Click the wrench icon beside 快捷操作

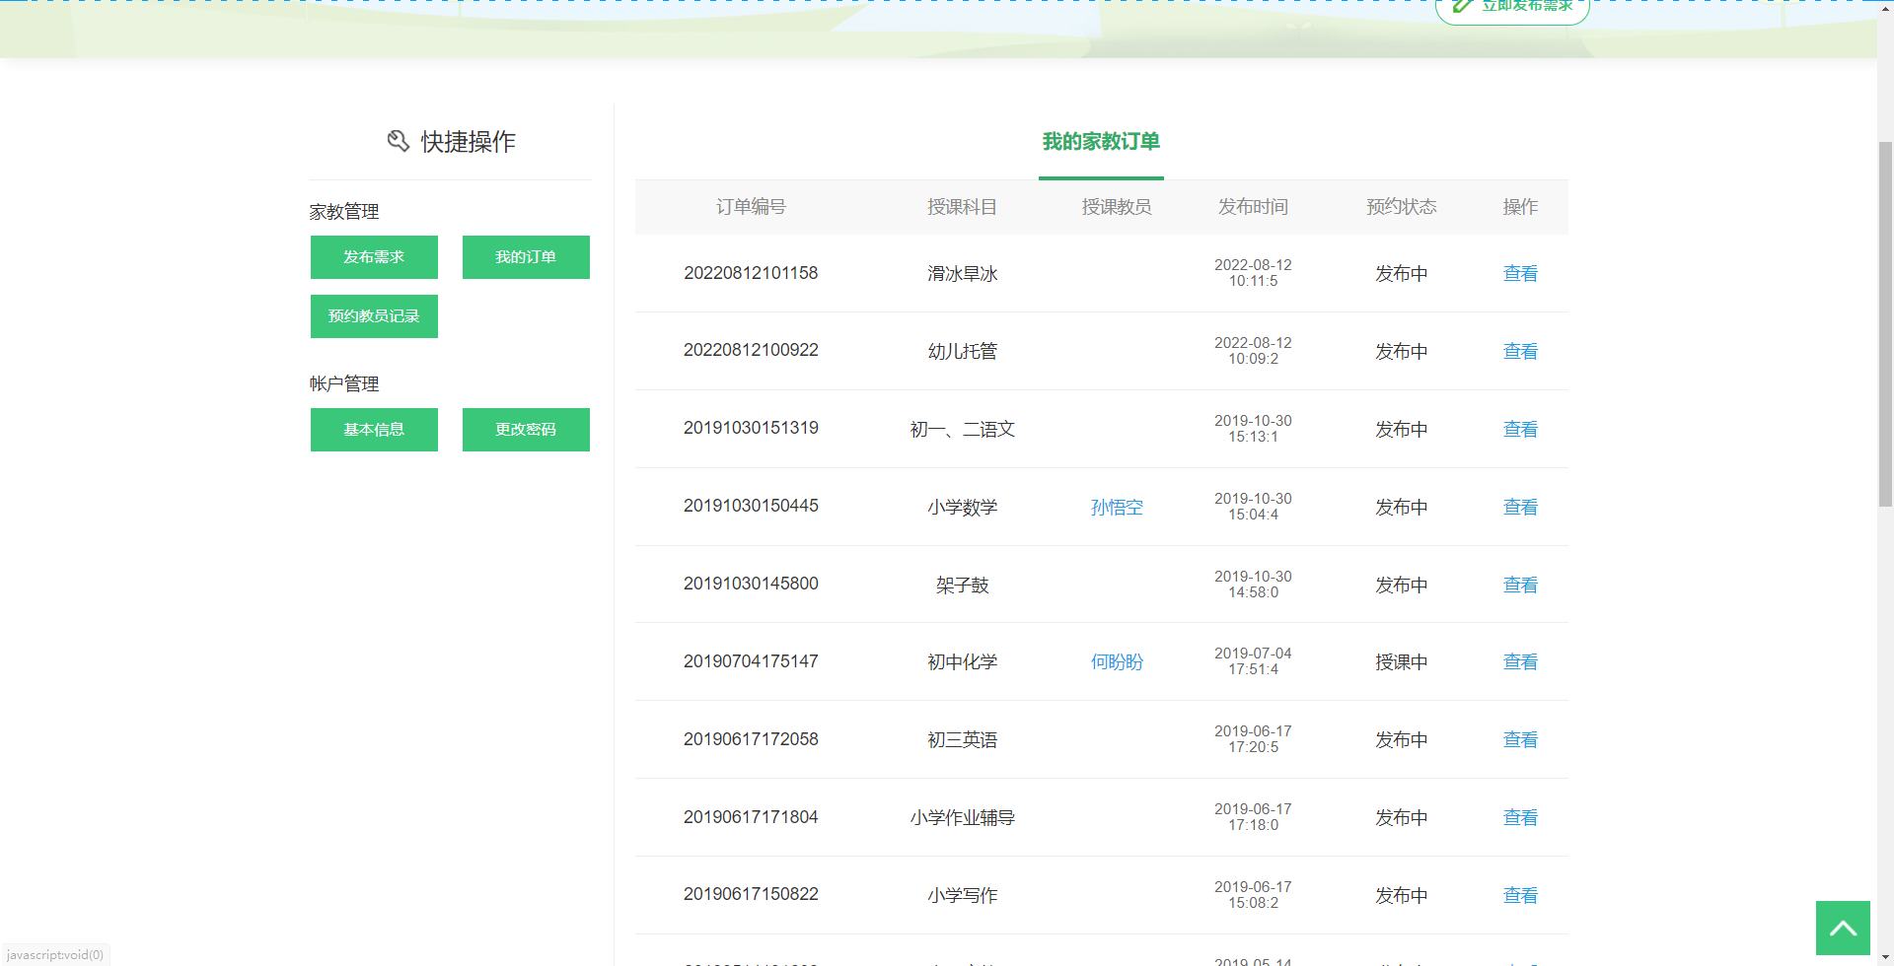tap(399, 141)
